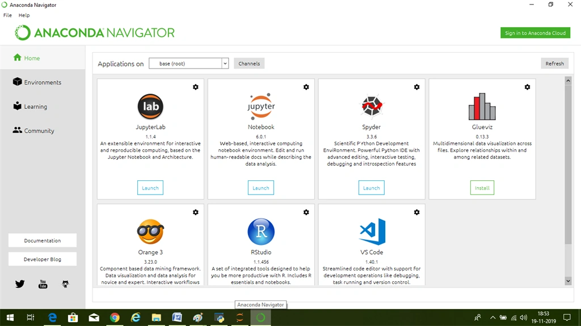Open the Mail app from taskbar
The height and width of the screenshot is (326, 581).
pyautogui.click(x=94, y=317)
